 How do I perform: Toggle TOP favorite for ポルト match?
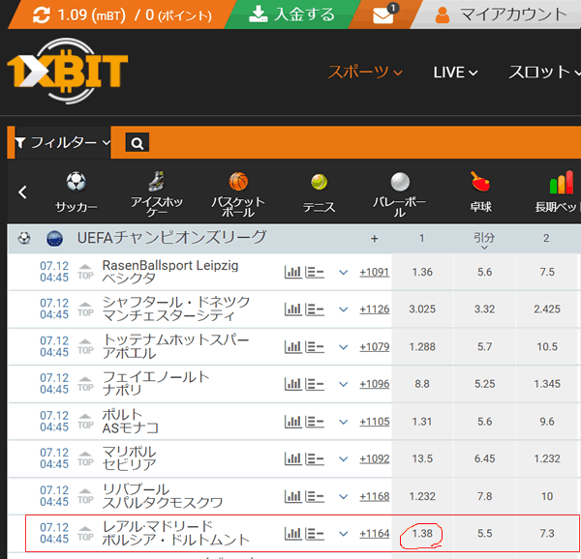click(85, 422)
